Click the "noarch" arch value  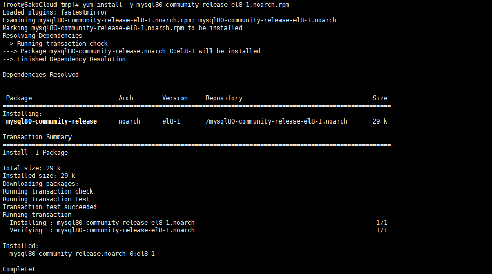click(130, 121)
